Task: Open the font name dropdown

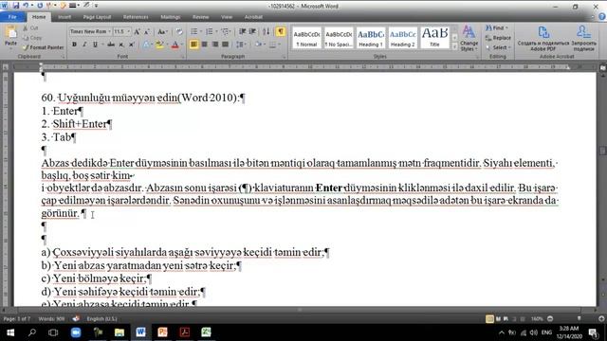Action: (110, 31)
